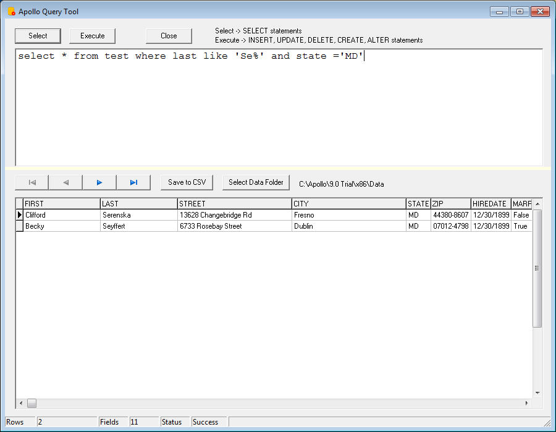Screen dimensions: 556x432
Task: Save results using Save to CSV
Action: coord(187,182)
